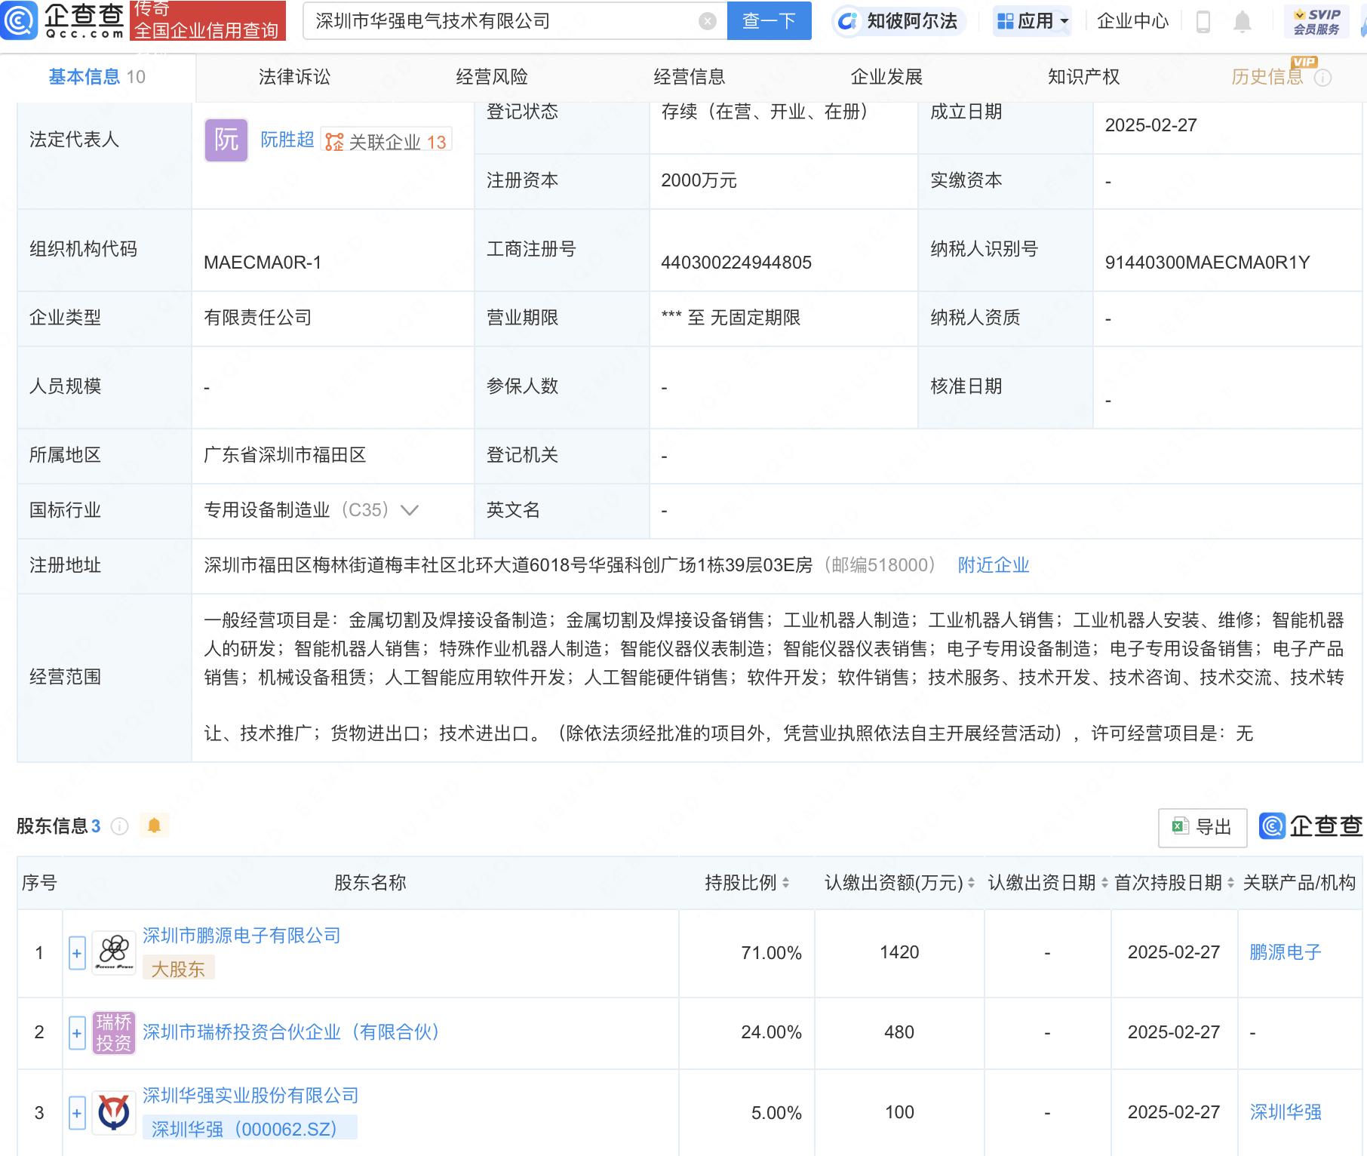Click 导出 export button
The width and height of the screenshot is (1367, 1156).
tap(1203, 828)
